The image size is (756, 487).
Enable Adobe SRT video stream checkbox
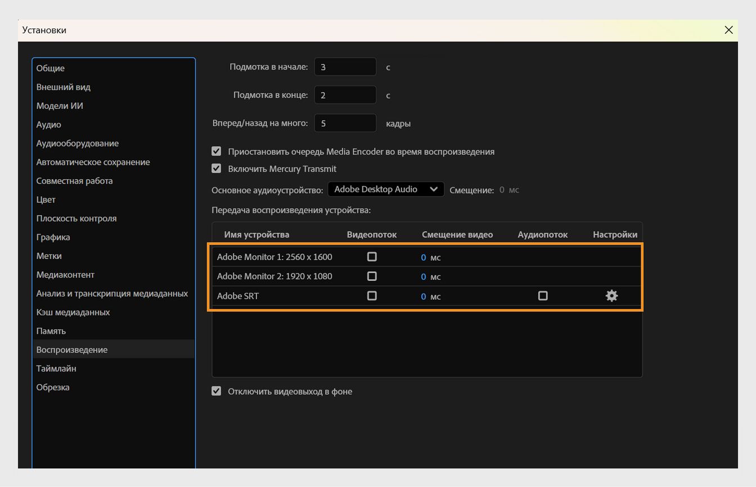(372, 295)
